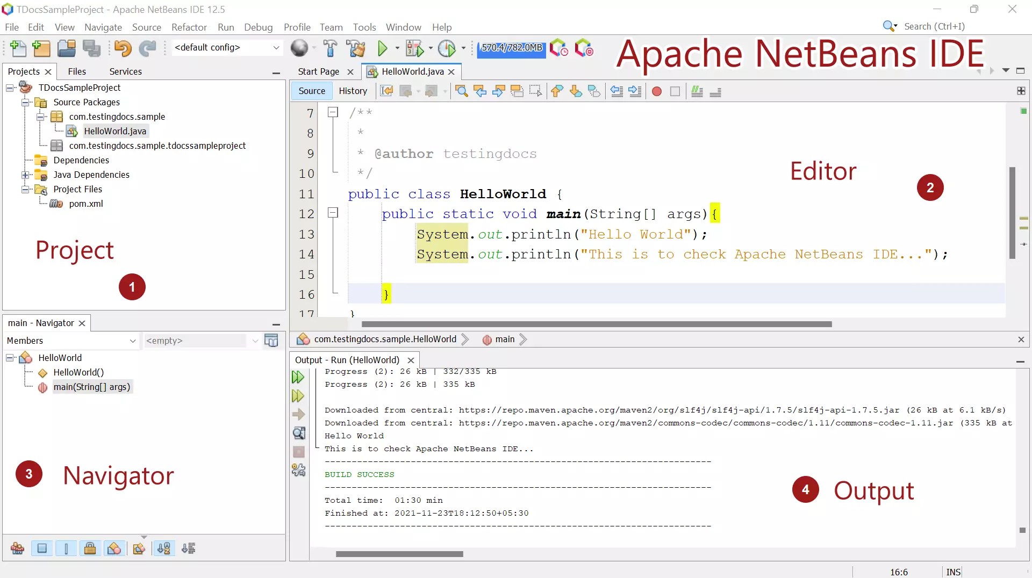Viewport: 1032px width, 578px height.
Task: Open Run Maven options wrench in Output panel
Action: click(299, 469)
